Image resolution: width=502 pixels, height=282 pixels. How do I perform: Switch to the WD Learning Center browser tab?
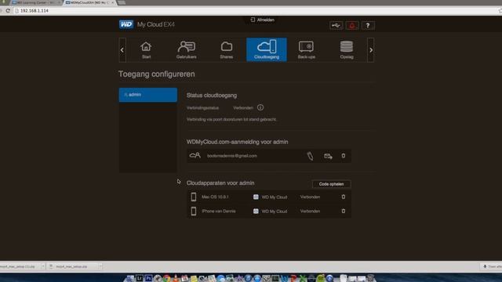pyautogui.click(x=35, y=2)
